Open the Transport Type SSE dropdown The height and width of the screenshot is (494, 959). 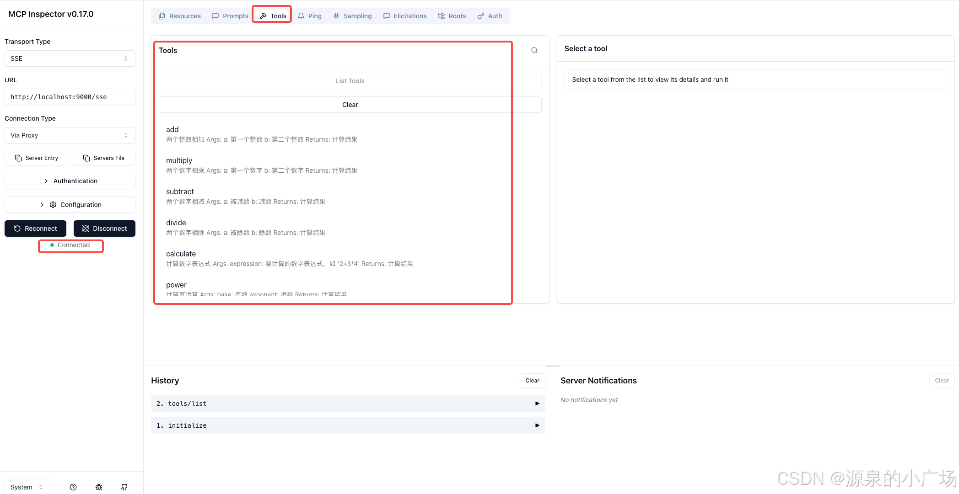[70, 58]
